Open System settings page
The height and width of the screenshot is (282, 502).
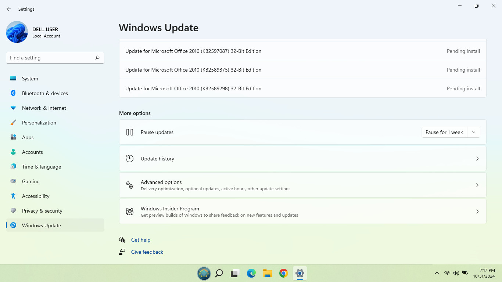click(55, 79)
